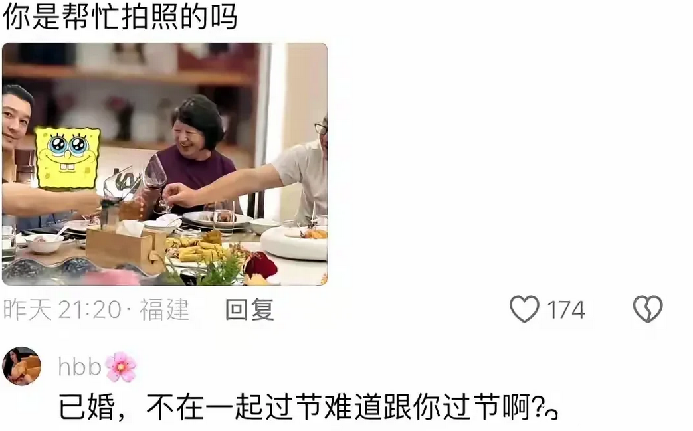Click the 福建 location label
Viewport: 693px width, 431px height.
(164, 309)
